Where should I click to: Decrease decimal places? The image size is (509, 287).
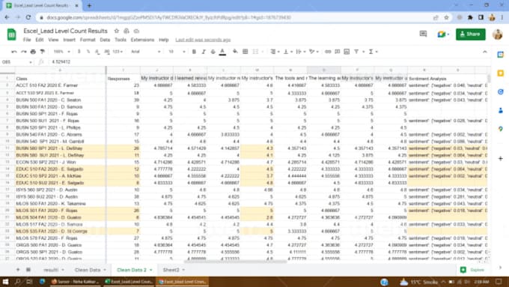[x=97, y=52]
